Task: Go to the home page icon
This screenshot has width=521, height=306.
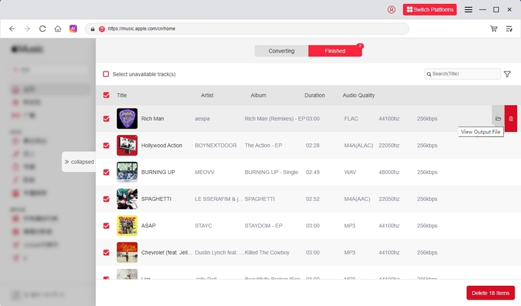Action: (58, 29)
